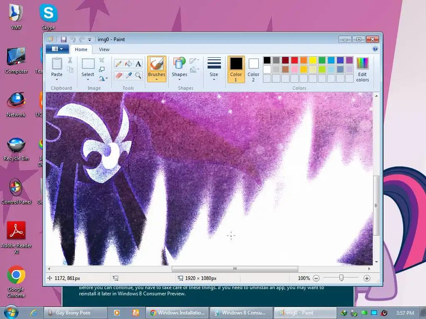The image size is (426, 319).
Task: Open Paint Help question mark icon
Action: (x=375, y=49)
